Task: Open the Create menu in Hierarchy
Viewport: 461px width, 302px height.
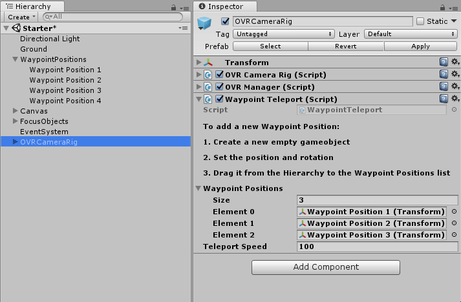Action: coord(21,17)
